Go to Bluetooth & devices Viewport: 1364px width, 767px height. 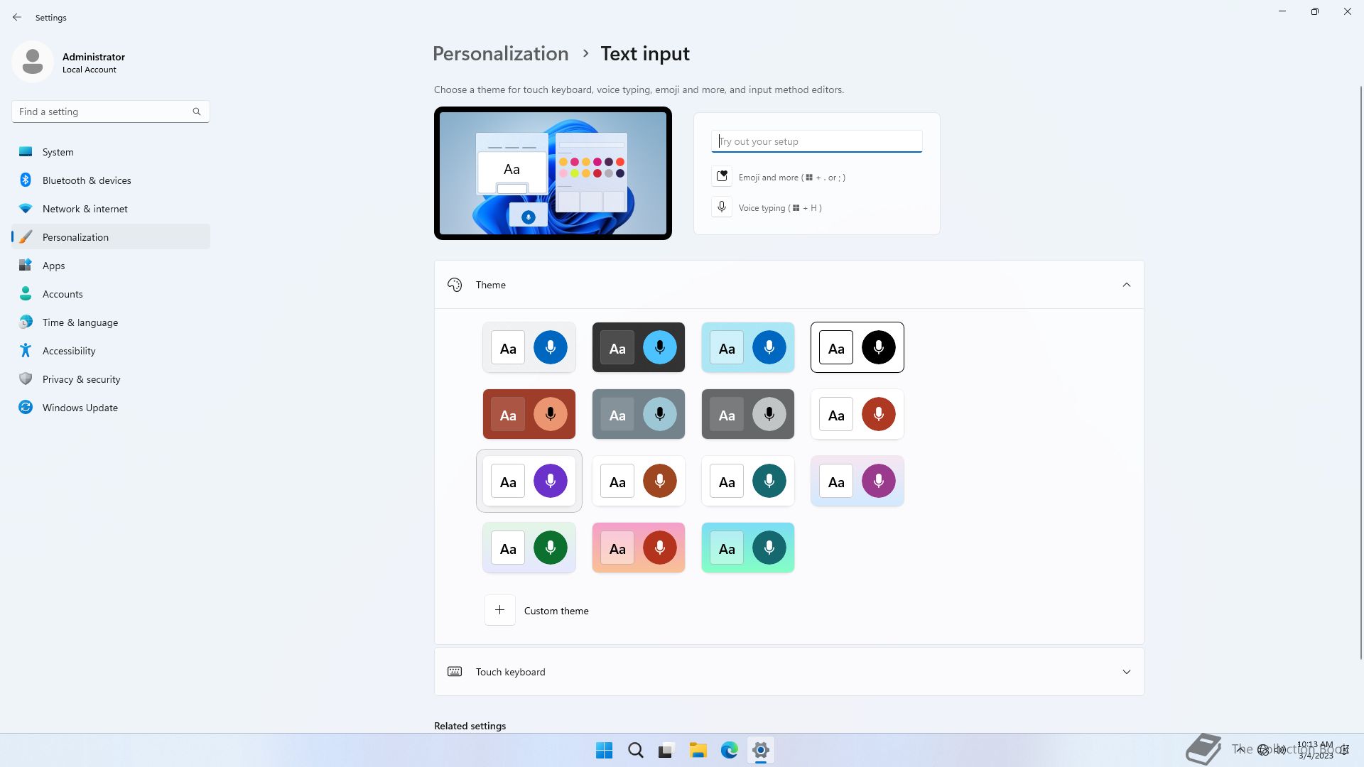point(87,180)
